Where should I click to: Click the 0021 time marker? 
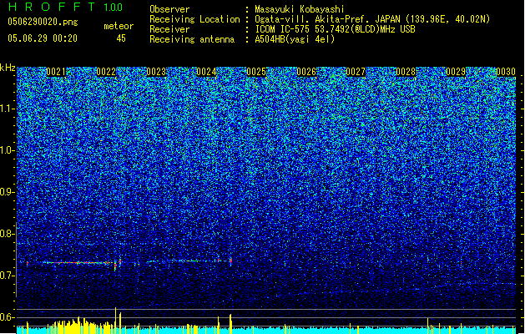tap(56, 72)
